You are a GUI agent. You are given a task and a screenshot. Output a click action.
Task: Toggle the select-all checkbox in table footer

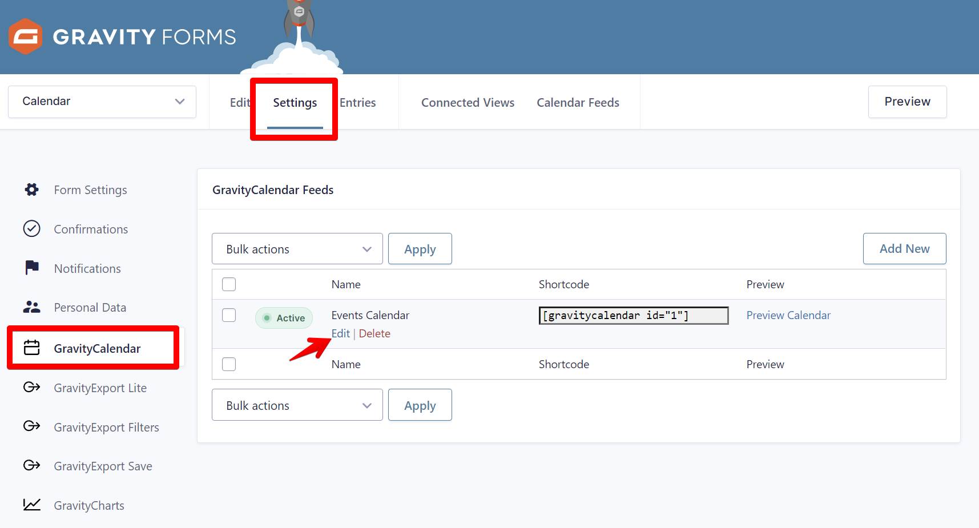coord(229,364)
